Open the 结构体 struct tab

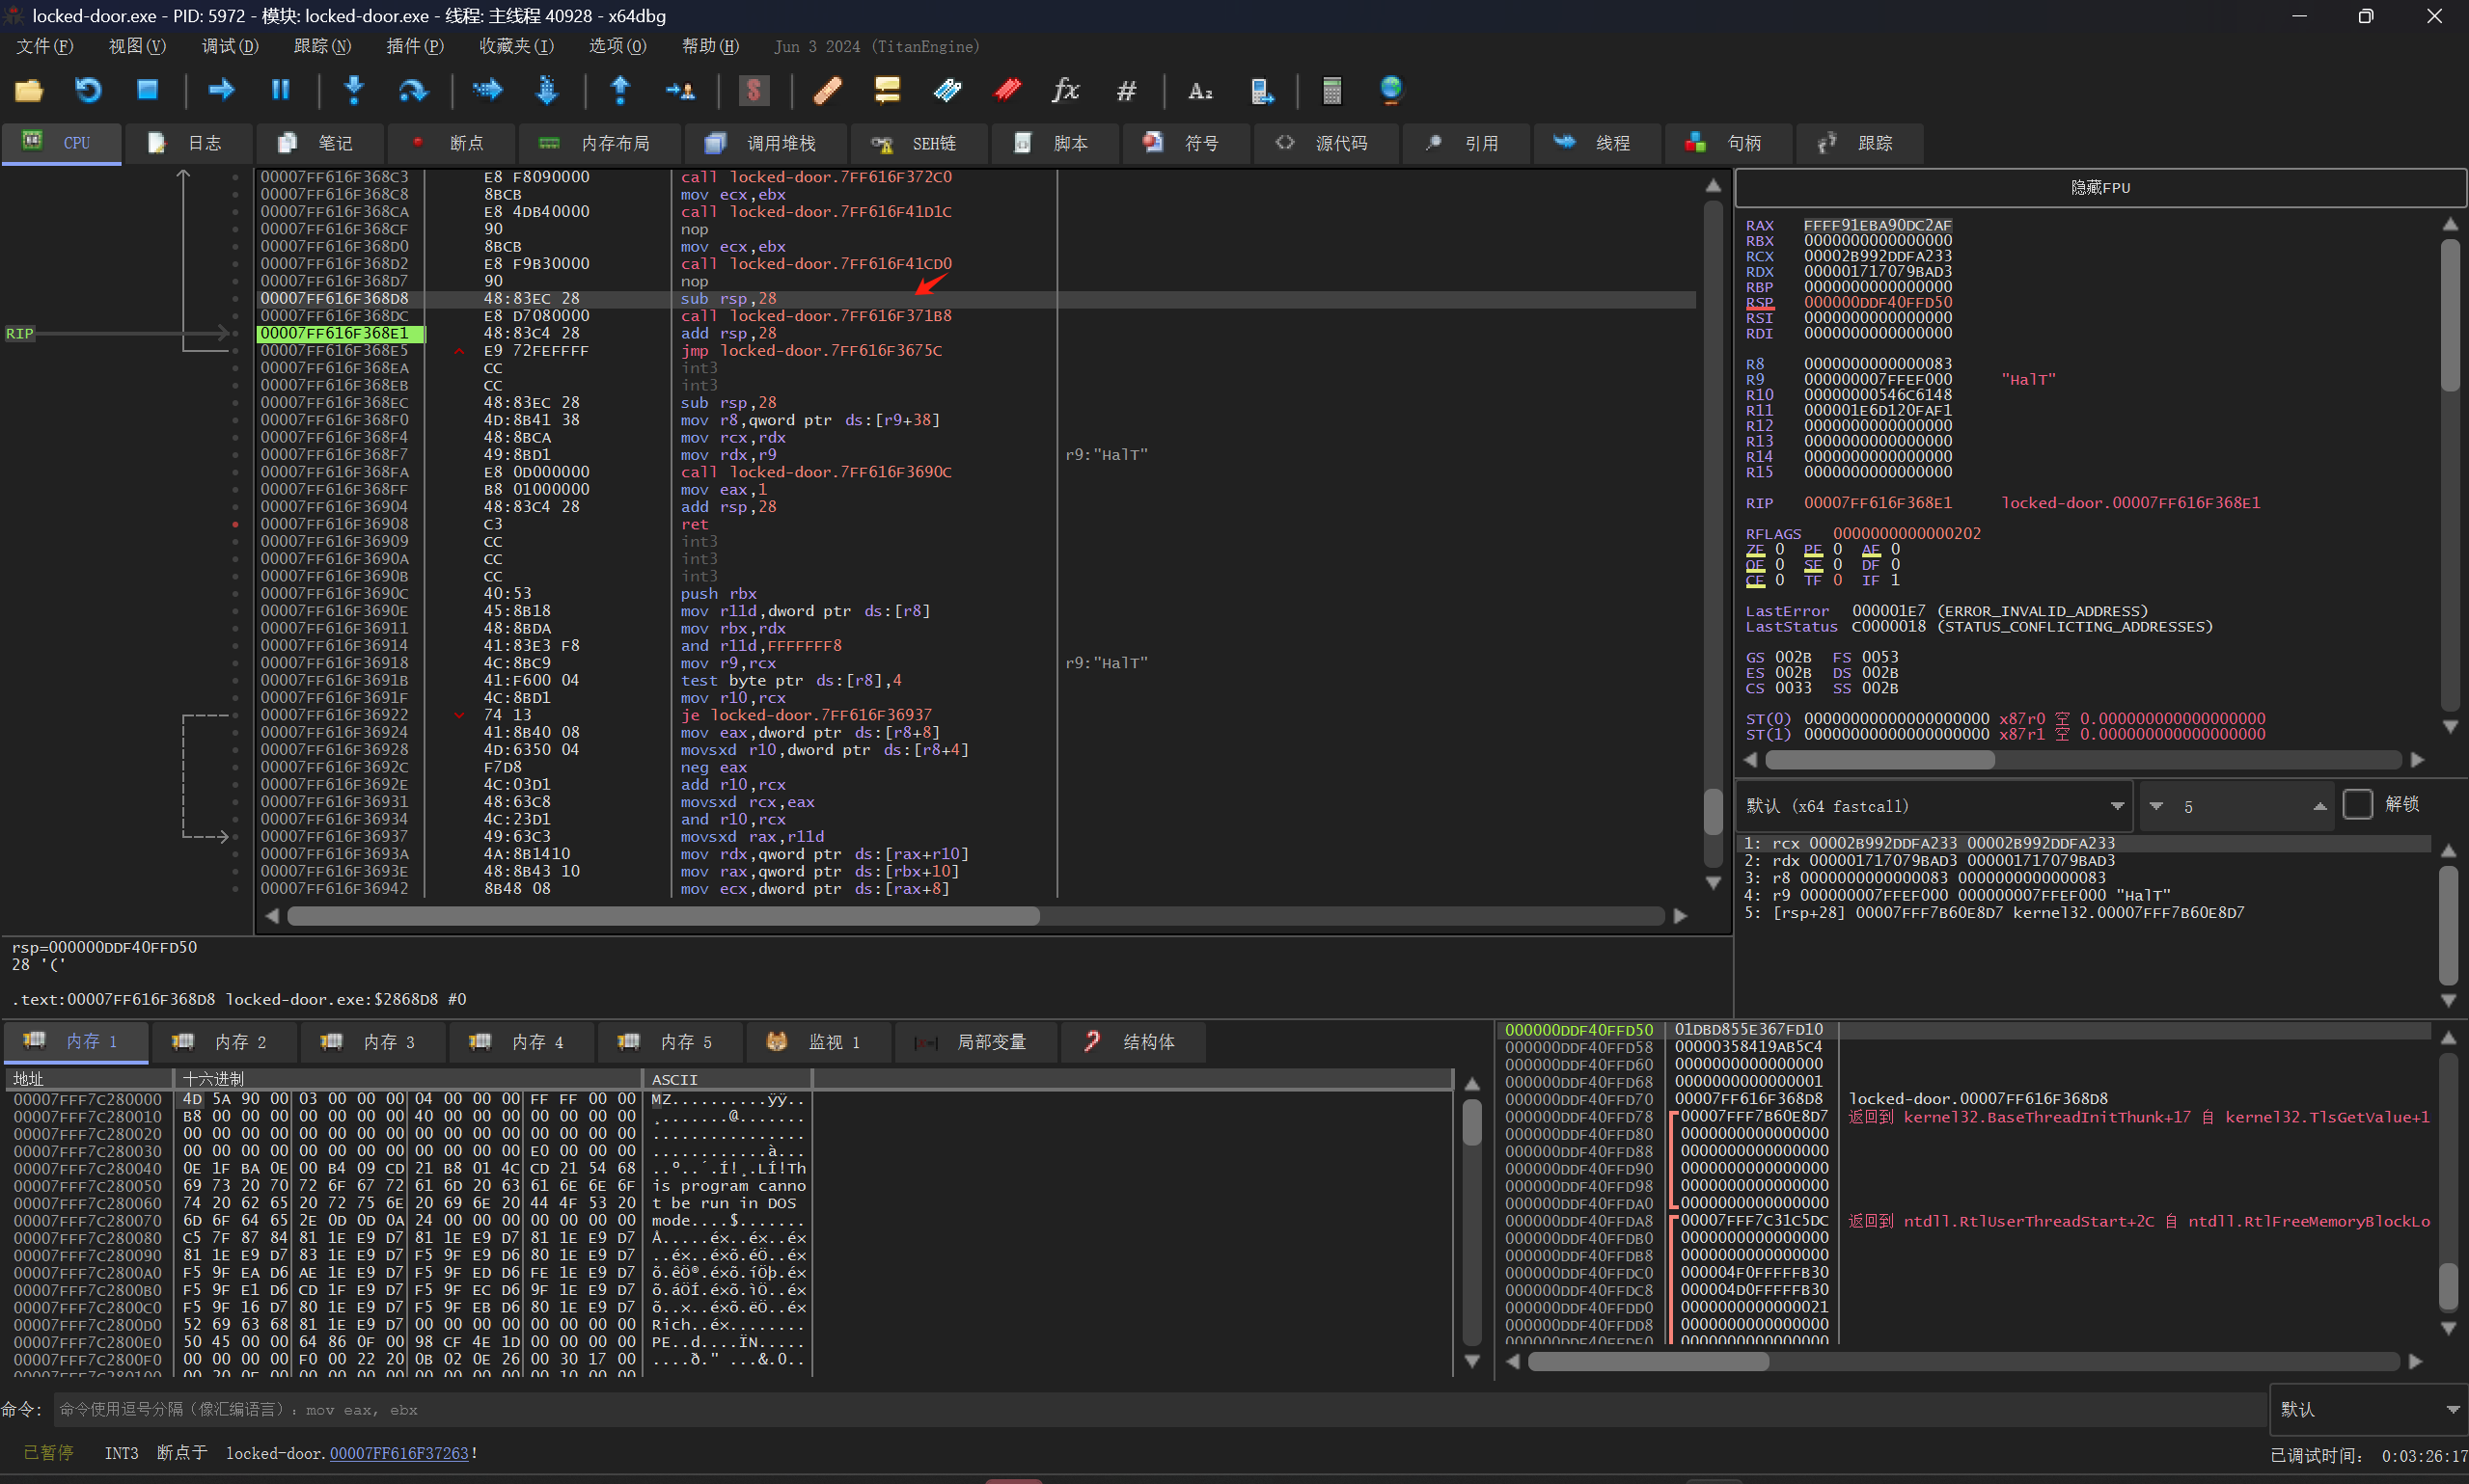click(1133, 1042)
